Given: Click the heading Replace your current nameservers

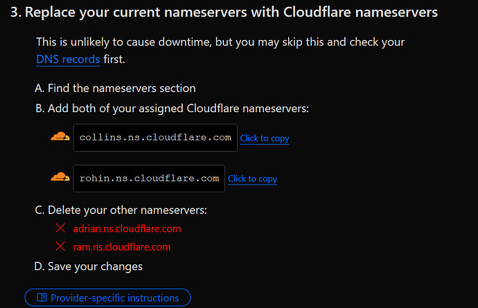Looking at the screenshot, I should [224, 12].
